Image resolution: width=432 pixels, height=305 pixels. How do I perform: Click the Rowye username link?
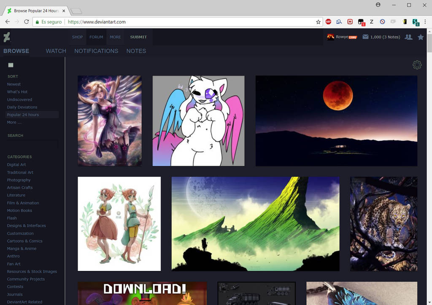click(x=342, y=37)
